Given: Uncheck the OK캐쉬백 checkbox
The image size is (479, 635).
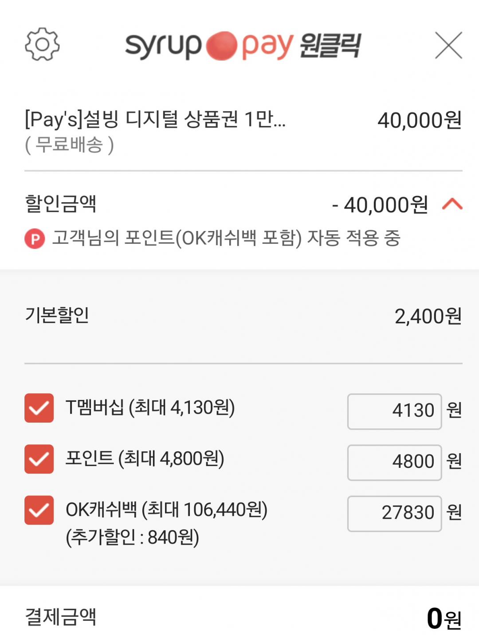Looking at the screenshot, I should point(39,510).
